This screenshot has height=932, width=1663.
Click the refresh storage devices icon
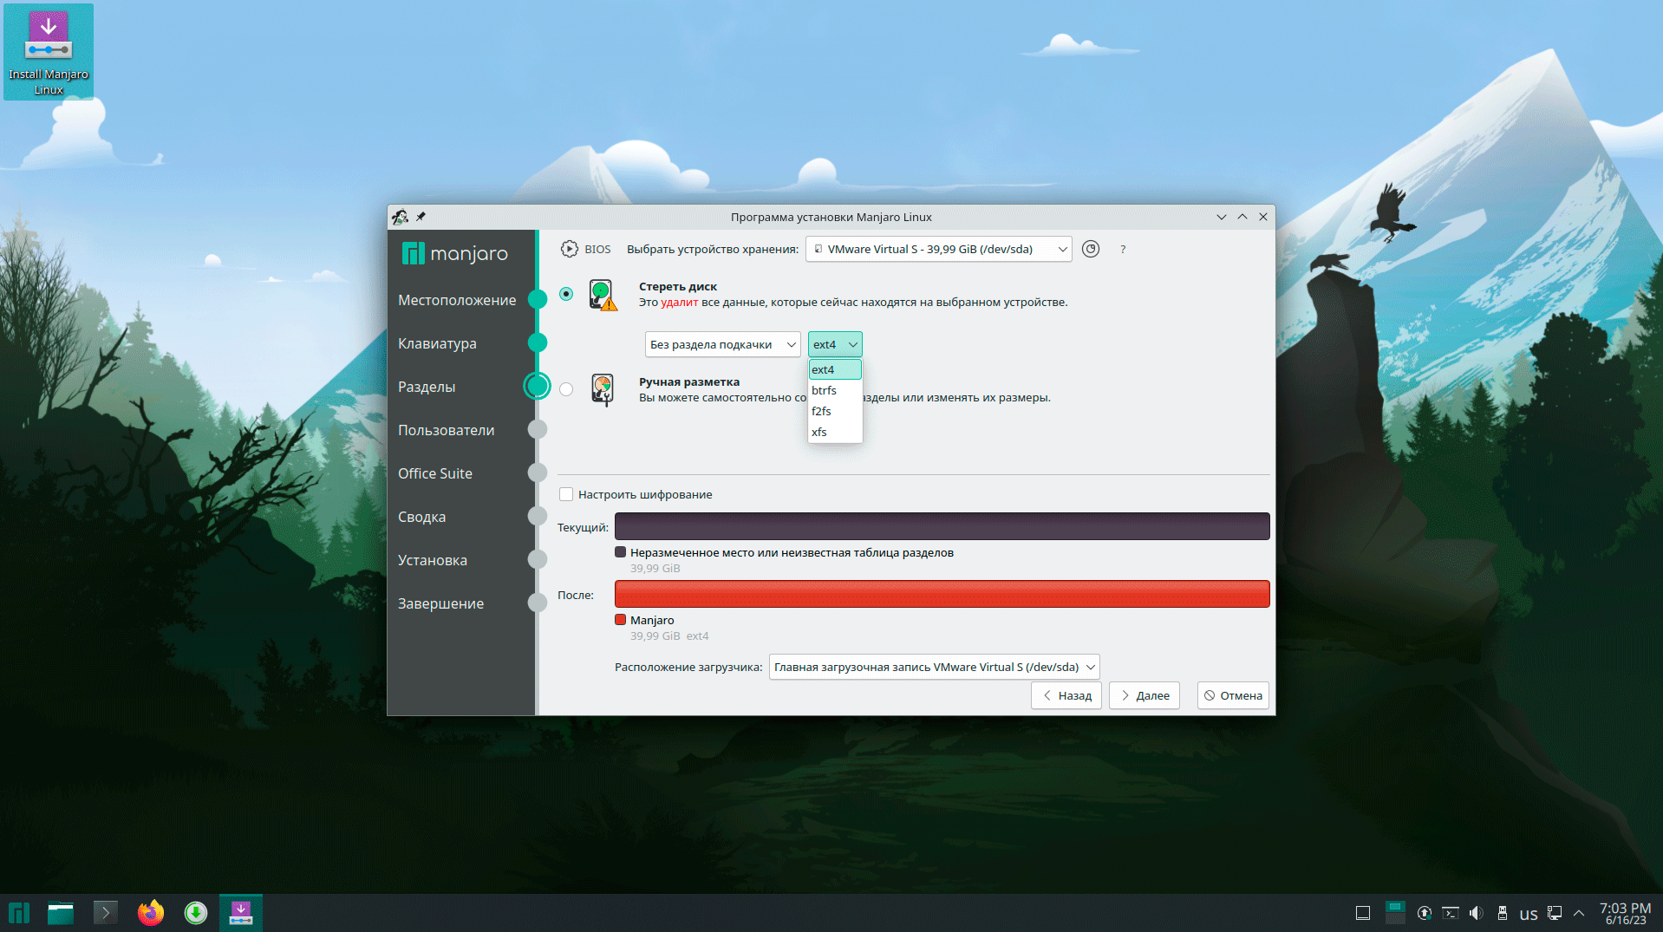click(x=1091, y=249)
